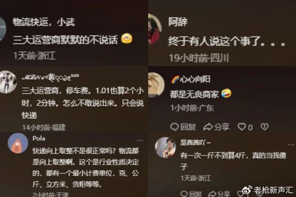Dislike 心心向阳's comment with the broken heart
296x197 pixels.
click(x=264, y=127)
